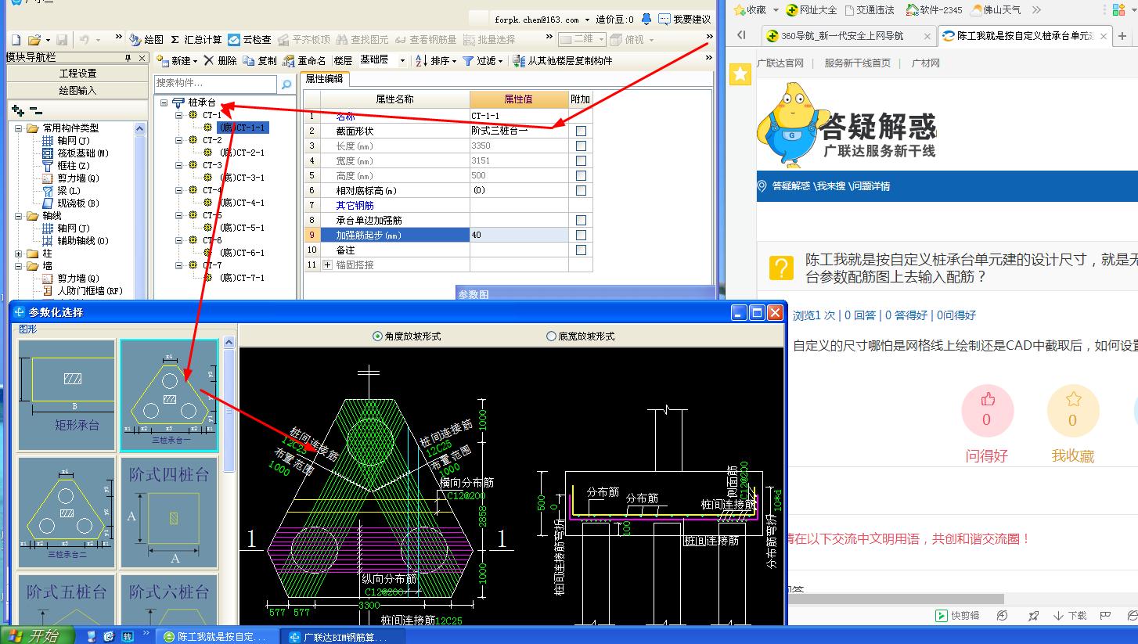This screenshot has width=1138, height=644.
Task: Check 附加 box for 宽度(mm) row
Action: point(581,161)
